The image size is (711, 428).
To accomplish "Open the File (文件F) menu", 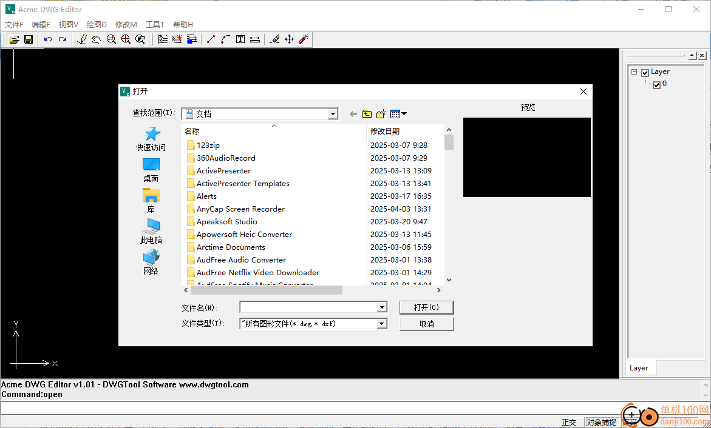I will tap(14, 24).
